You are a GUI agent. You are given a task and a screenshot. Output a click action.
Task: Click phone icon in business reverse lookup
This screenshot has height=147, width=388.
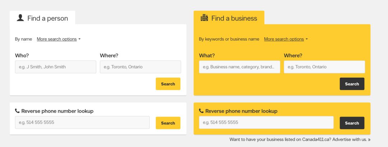click(x=201, y=111)
